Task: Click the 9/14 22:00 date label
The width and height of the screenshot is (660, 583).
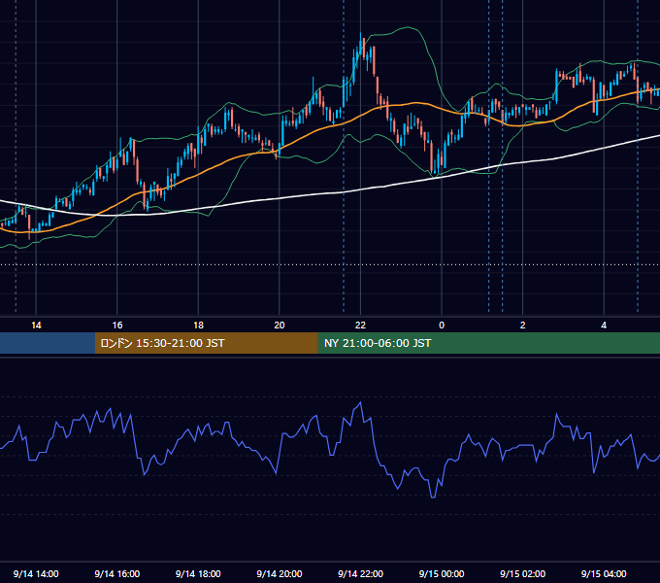Action: pos(360,573)
